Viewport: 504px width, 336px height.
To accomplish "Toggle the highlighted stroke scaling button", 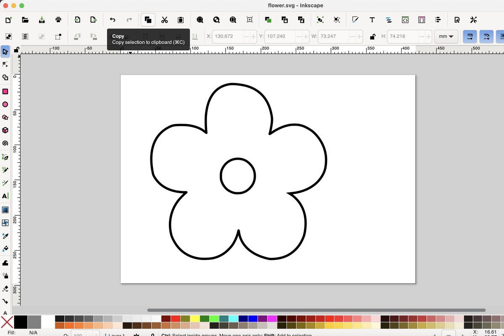I will click(470, 37).
